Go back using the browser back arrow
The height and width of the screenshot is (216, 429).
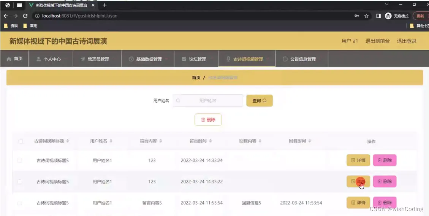pos(6,16)
